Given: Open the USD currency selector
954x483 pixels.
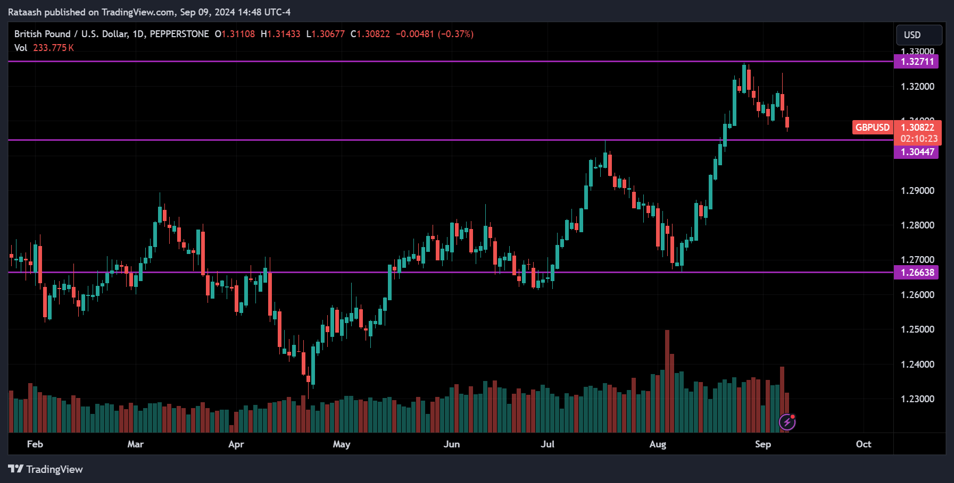Looking at the screenshot, I should pyautogui.click(x=919, y=35).
